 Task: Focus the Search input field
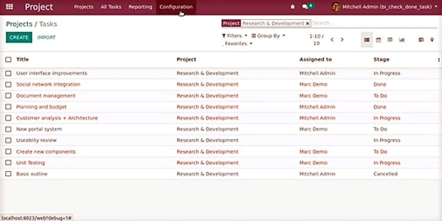click(x=374, y=23)
